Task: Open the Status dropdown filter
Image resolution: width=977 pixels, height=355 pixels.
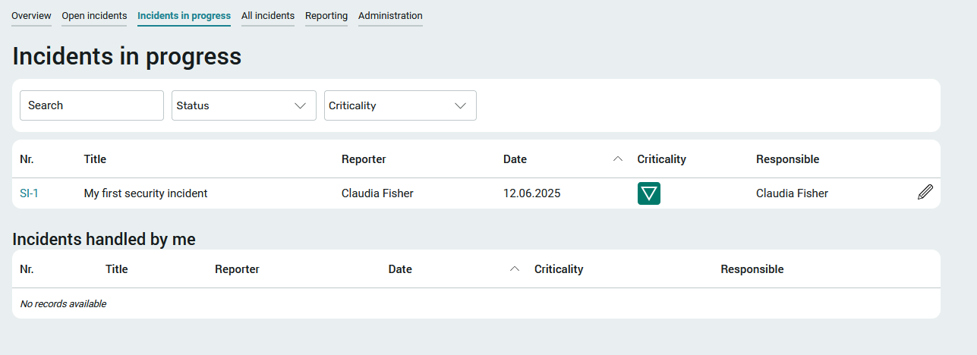Action: [x=244, y=105]
